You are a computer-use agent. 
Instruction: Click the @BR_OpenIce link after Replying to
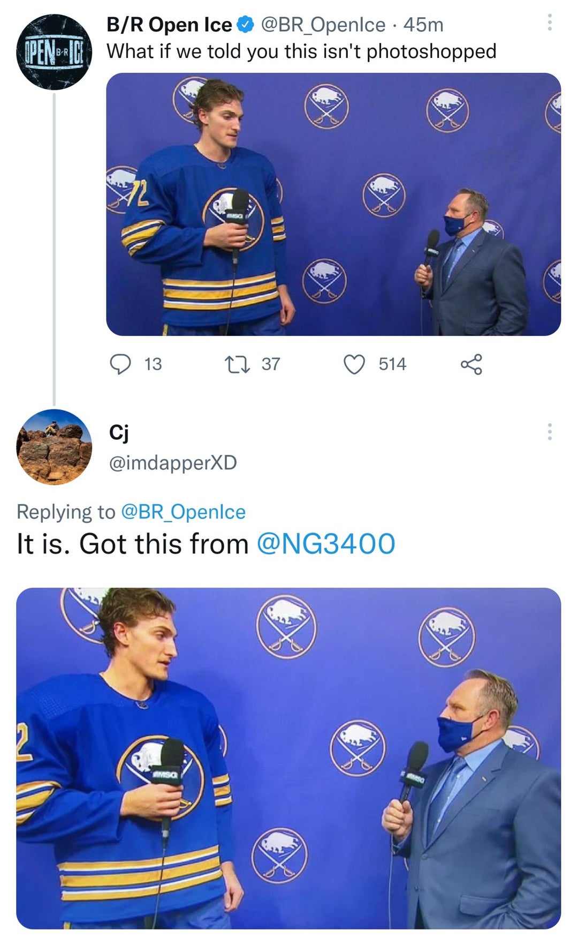184,512
